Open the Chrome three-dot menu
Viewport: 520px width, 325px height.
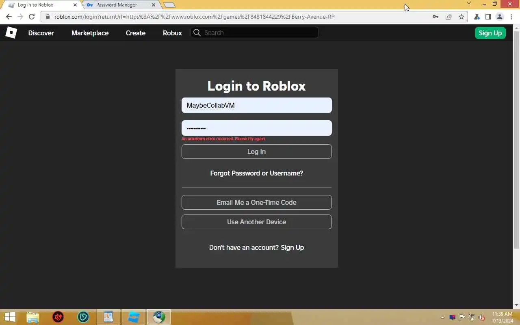pos(511,17)
